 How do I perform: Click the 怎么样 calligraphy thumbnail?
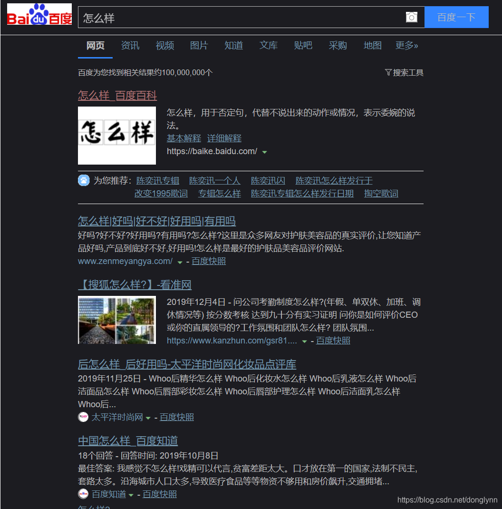117,136
